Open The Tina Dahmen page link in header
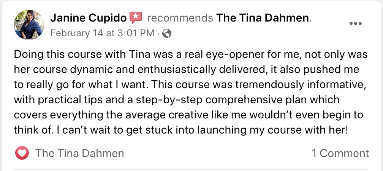Image resolution: width=383 pixels, height=171 pixels. 263,17
